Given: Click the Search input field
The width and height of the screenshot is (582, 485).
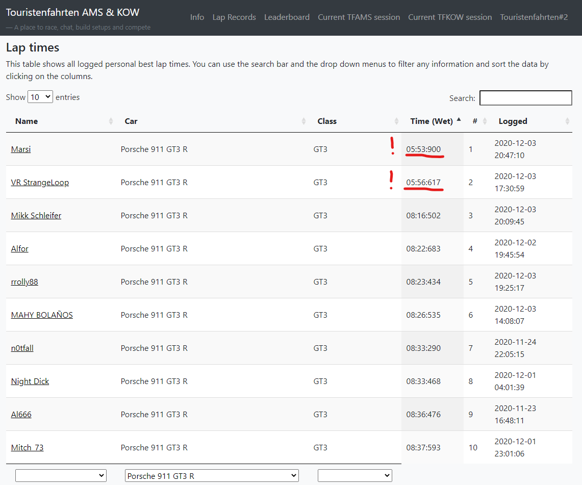Looking at the screenshot, I should tap(525, 98).
